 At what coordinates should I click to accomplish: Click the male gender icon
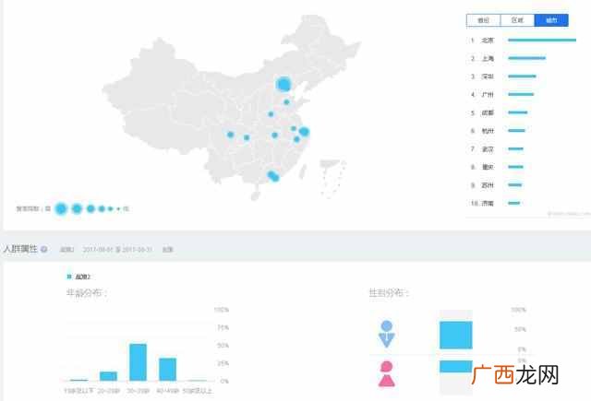[x=386, y=334]
